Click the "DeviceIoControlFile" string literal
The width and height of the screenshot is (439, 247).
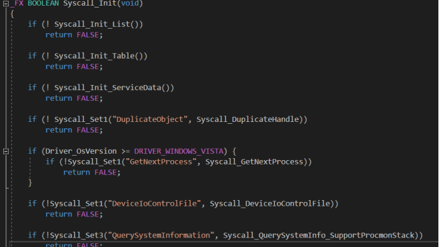coord(154,203)
